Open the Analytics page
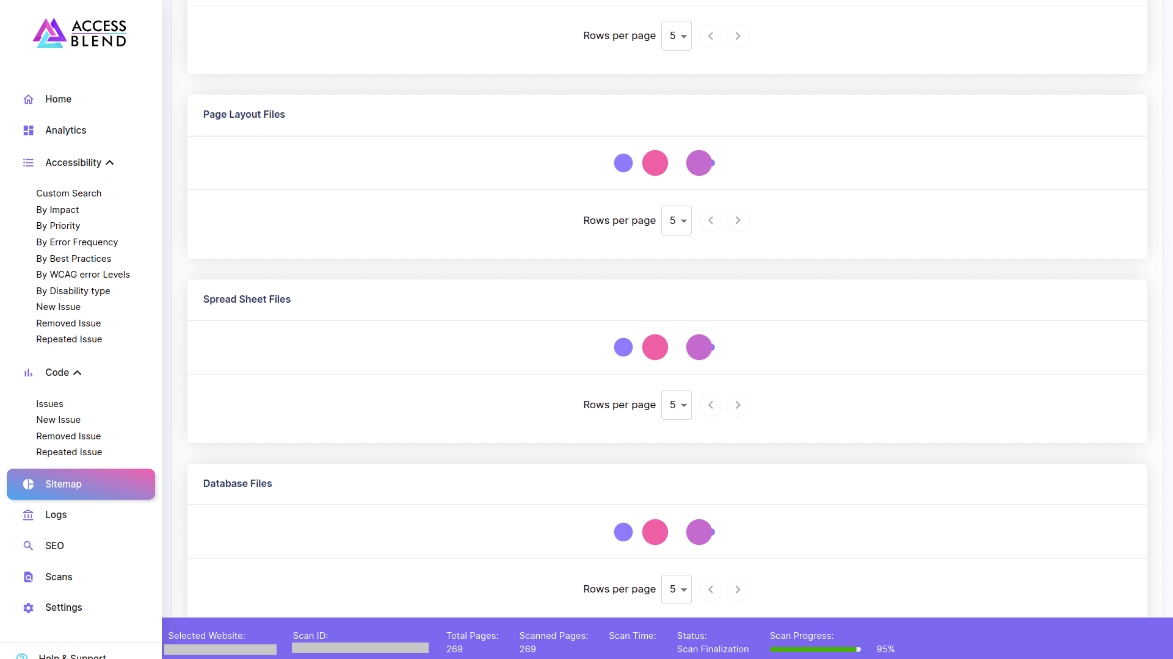This screenshot has width=1173, height=659. tap(65, 131)
